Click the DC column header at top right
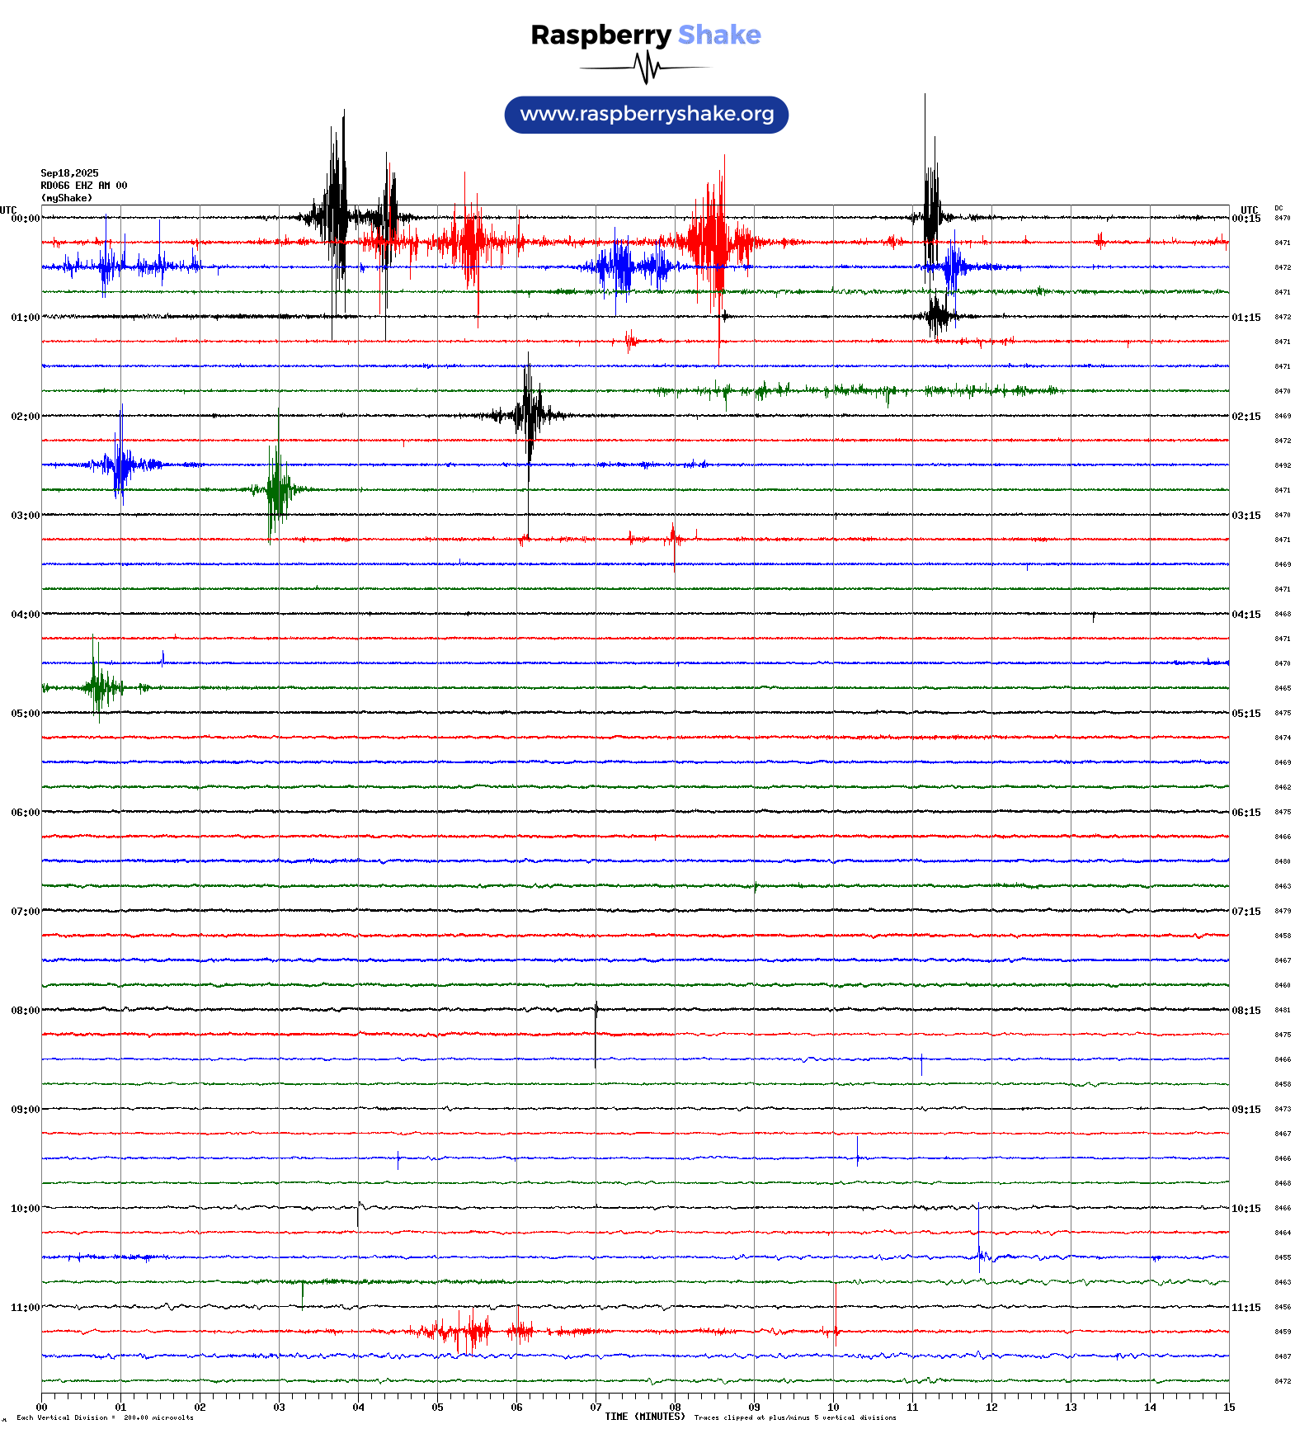 click(x=1279, y=208)
